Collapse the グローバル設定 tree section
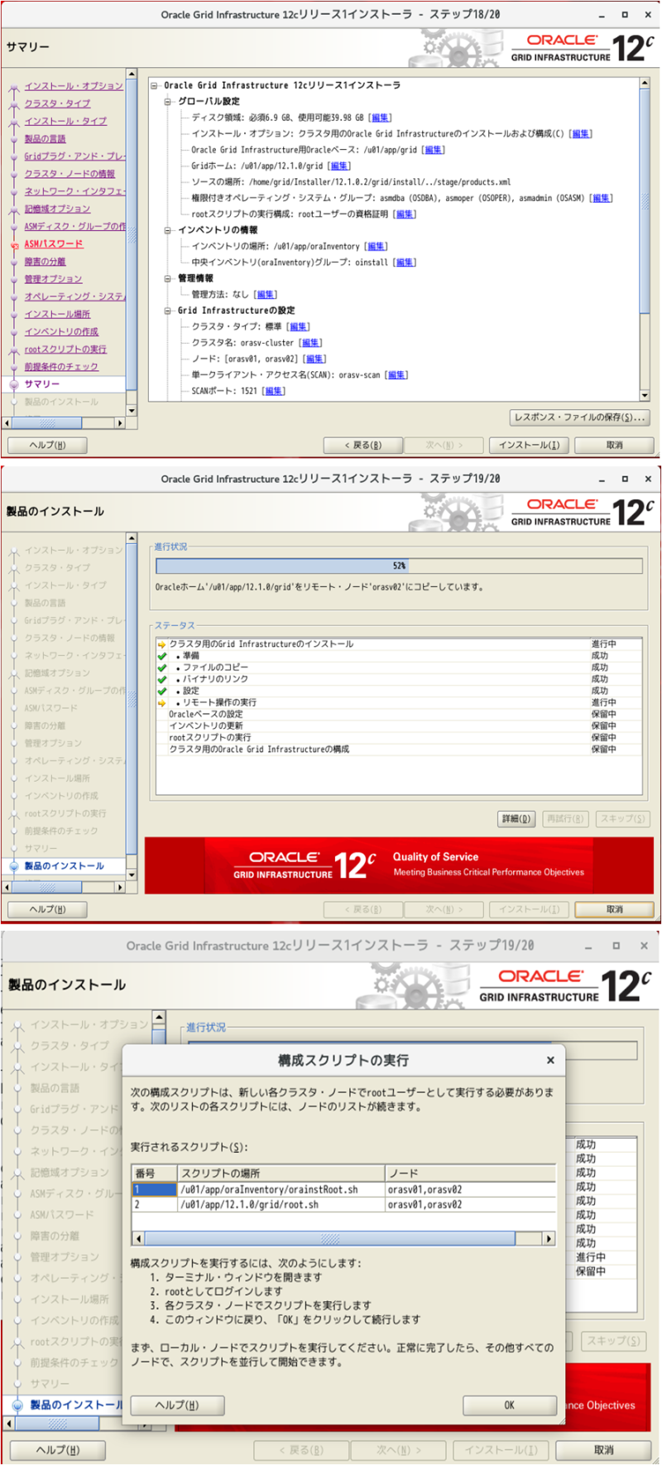 168,102
